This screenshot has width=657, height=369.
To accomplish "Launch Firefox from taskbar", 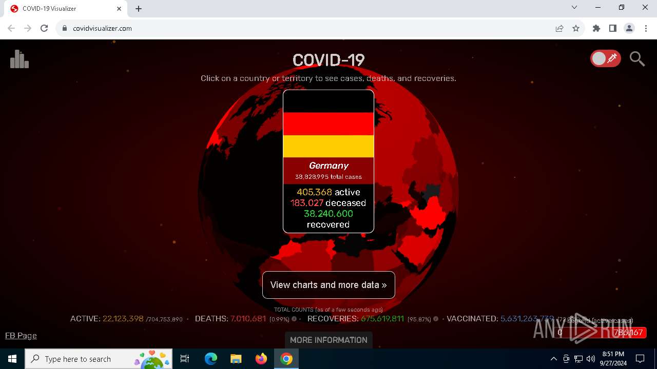I will tap(261, 359).
